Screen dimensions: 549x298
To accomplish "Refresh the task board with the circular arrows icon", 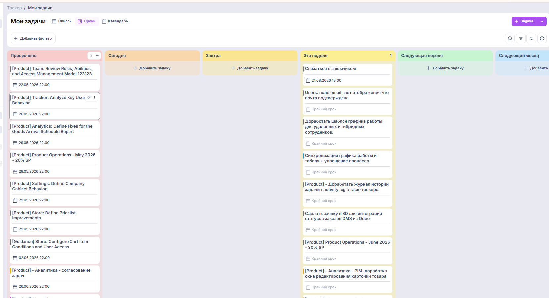I will (542, 39).
